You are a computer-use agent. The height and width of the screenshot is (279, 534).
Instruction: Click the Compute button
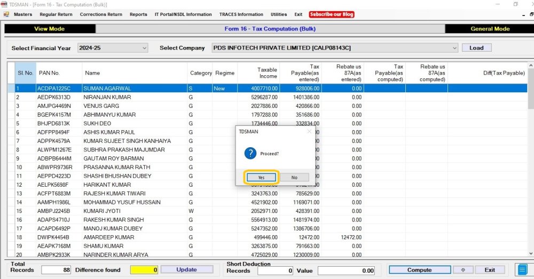tap(419, 270)
